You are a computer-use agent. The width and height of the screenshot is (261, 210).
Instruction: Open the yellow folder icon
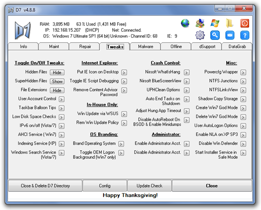coord(230,23)
